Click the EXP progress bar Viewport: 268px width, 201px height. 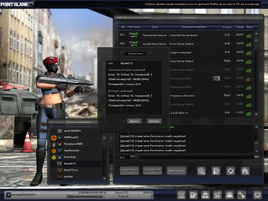tap(86, 197)
